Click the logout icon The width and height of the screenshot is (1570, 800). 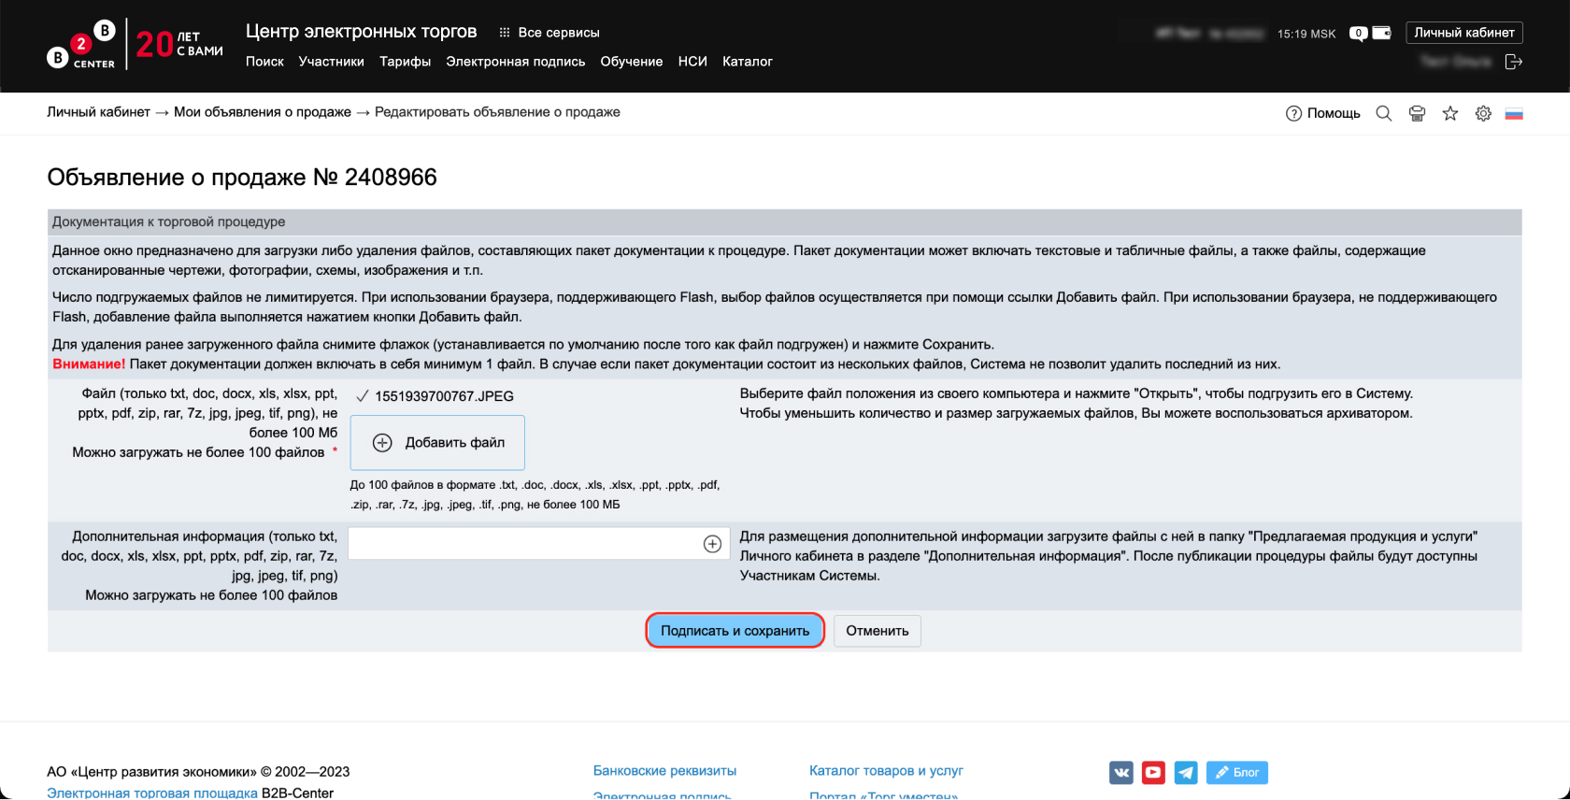pos(1514,62)
